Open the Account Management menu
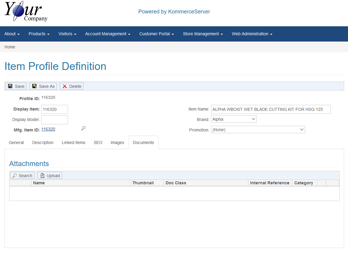The width and height of the screenshot is (348, 259). 107,34
